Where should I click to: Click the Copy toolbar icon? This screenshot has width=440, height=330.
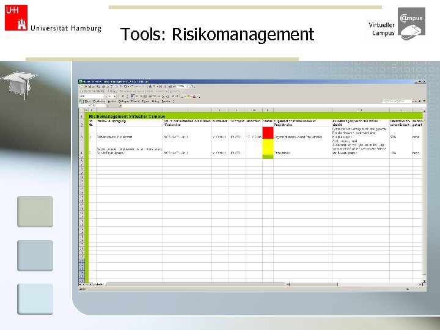(121, 86)
